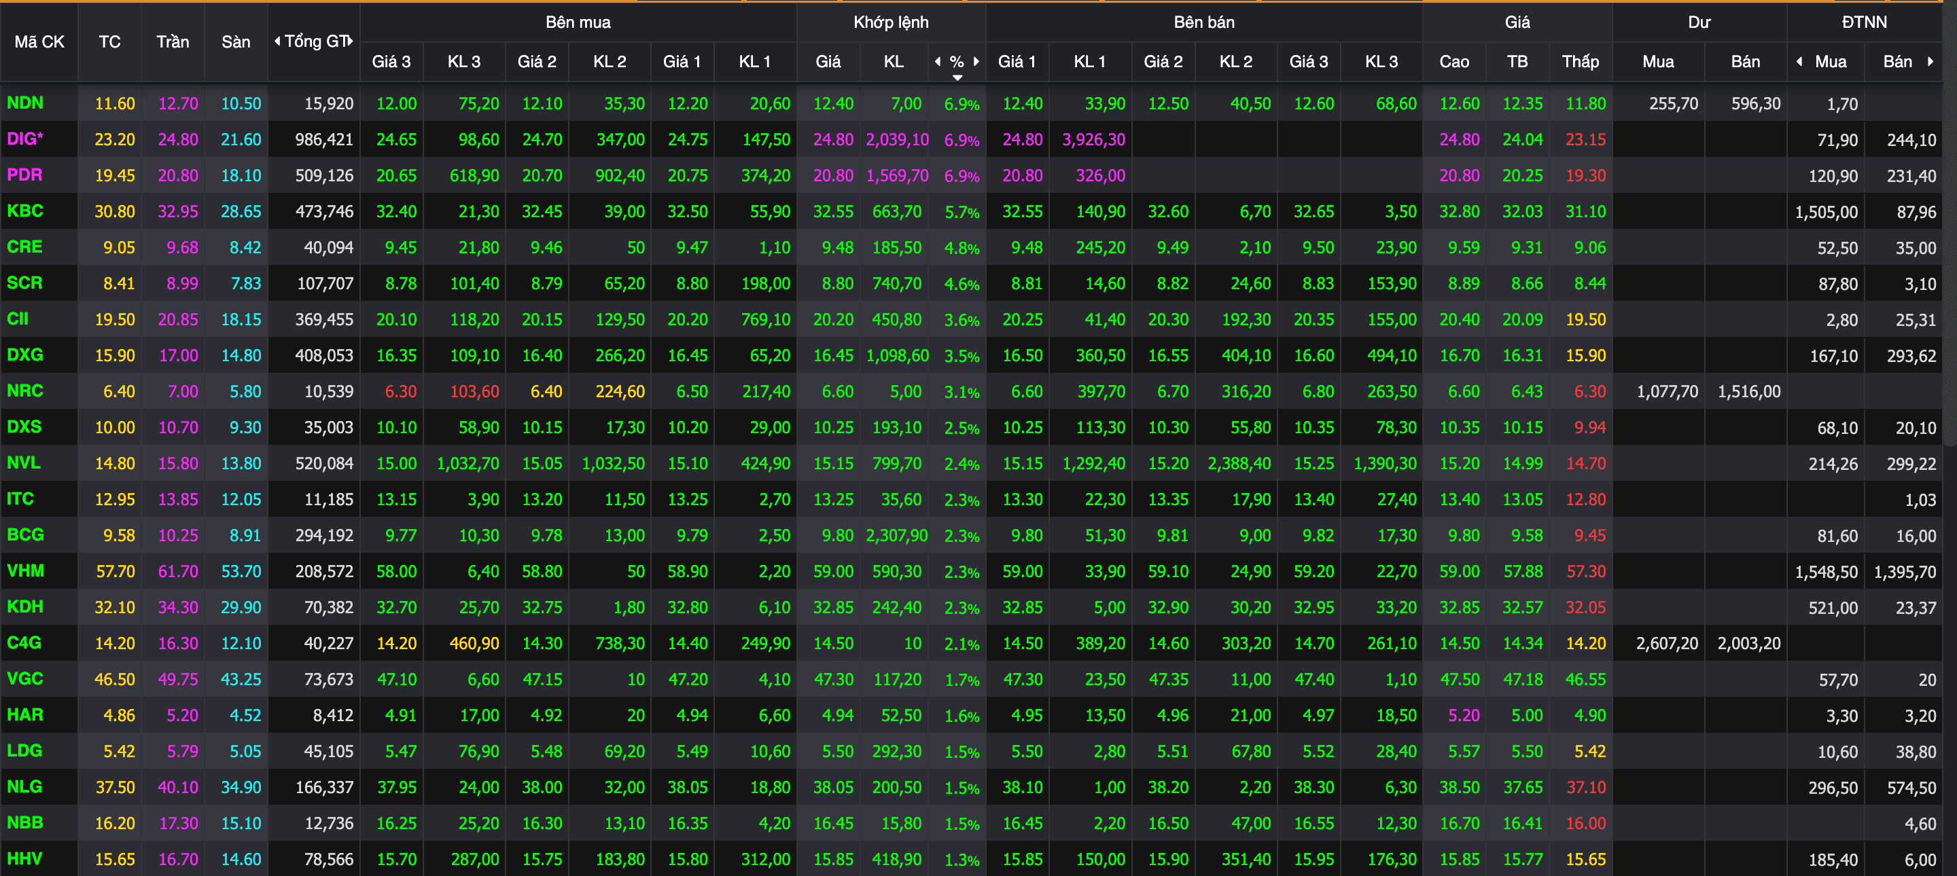Open the DXS stock symbol

[x=24, y=426]
